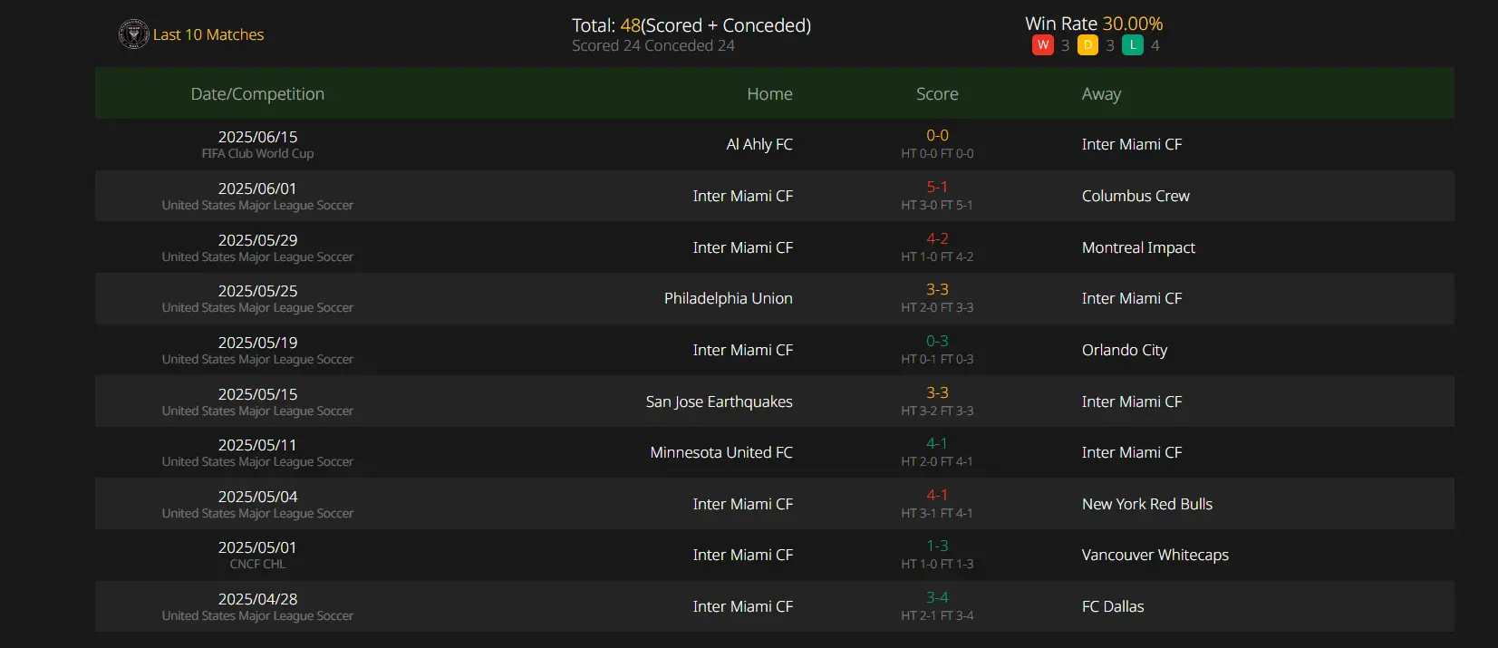This screenshot has height=648, width=1498.
Task: Click the 30.00% win rate value
Action: pos(1133,24)
